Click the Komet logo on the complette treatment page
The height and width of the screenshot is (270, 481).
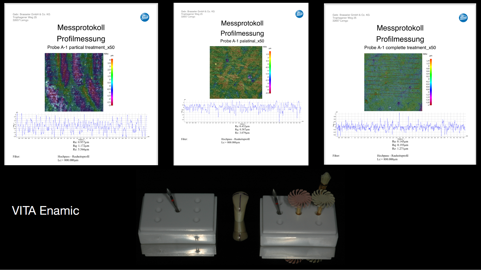pos(463,18)
